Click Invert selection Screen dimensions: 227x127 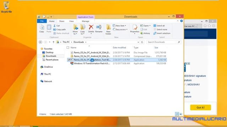click(x=162, y=33)
